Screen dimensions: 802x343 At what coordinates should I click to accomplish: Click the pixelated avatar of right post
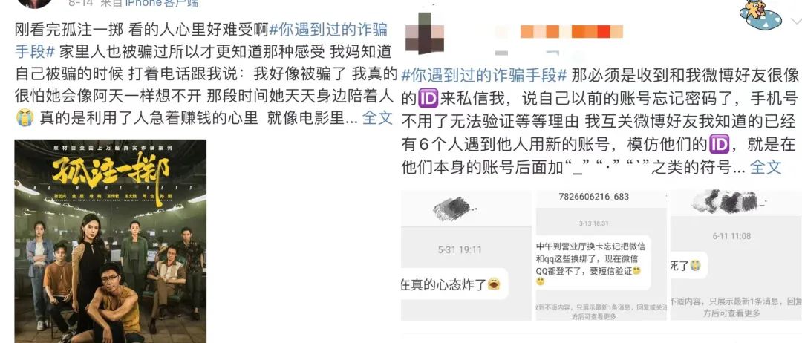423,33
